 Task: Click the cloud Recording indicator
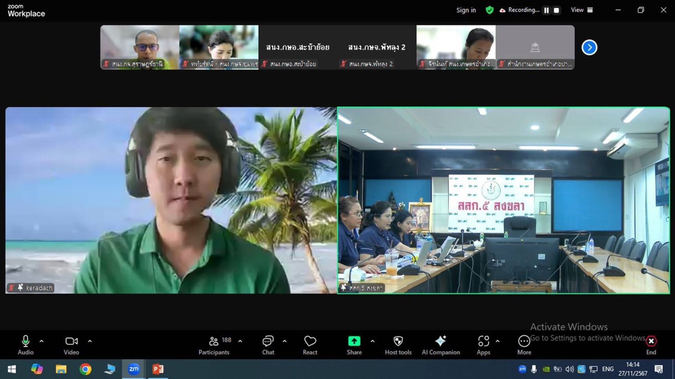(519, 10)
